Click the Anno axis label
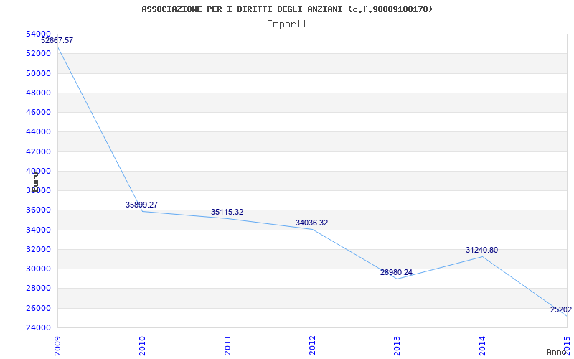574x359 pixels. 556,352
